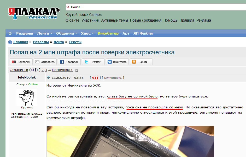This screenshot has height=157, width=246.
Task: Click the Online status text
Action: coord(33,84)
